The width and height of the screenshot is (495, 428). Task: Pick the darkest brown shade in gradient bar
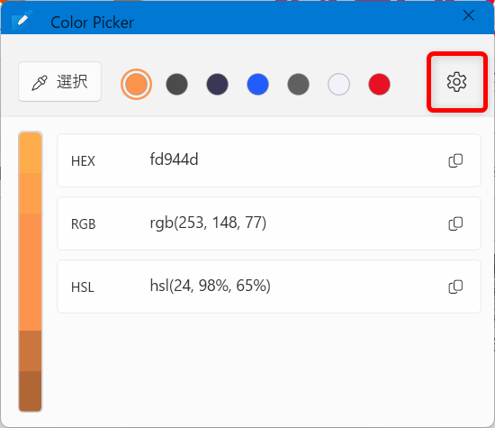pos(31,391)
